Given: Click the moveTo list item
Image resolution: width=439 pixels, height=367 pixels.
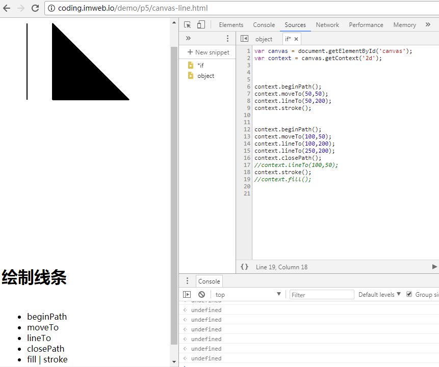Looking at the screenshot, I should point(43,327).
